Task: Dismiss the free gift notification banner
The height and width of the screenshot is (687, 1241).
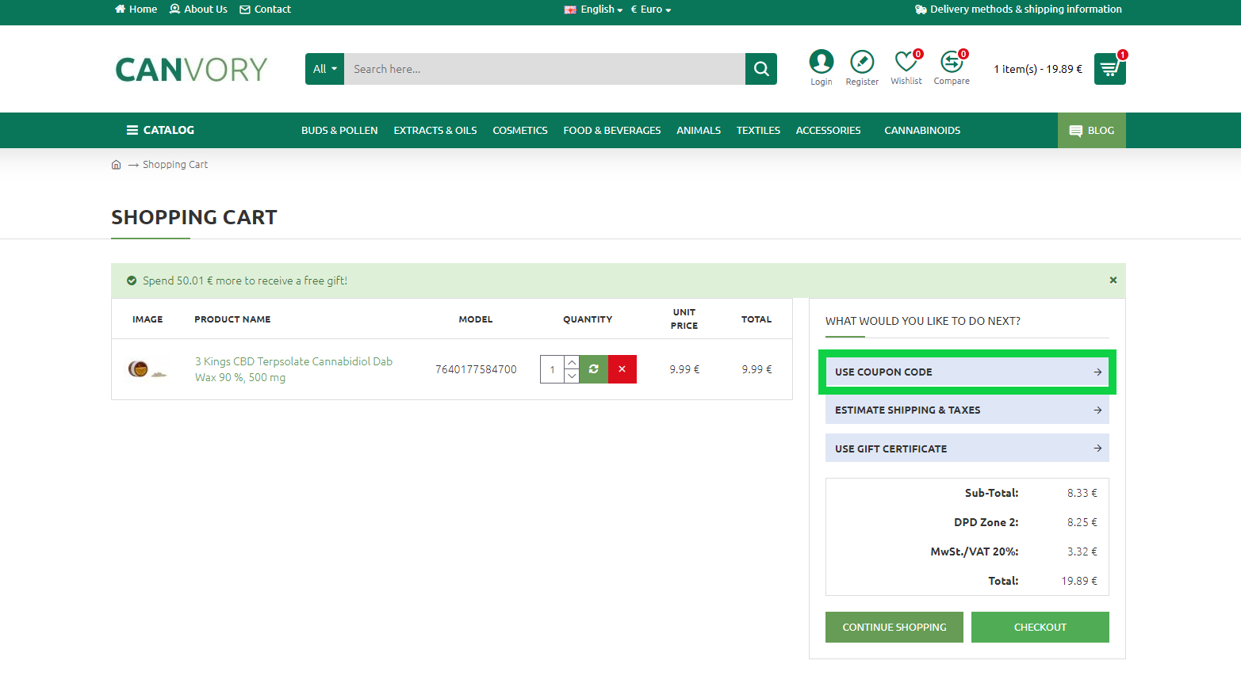Action: pos(1113,281)
